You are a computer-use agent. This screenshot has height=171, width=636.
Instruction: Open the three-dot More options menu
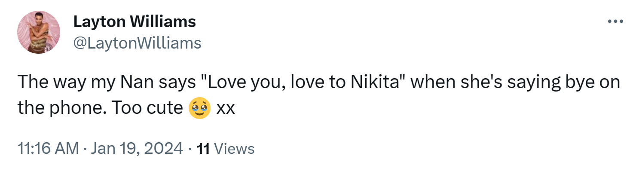tap(615, 21)
